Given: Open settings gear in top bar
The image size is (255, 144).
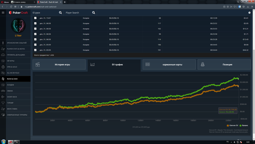Looking at the screenshot, I should [x=249, y=12].
